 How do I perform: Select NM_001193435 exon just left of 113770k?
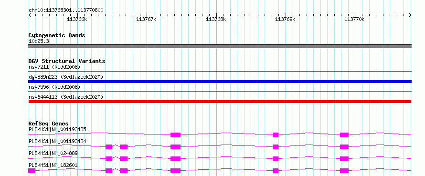click(344, 135)
